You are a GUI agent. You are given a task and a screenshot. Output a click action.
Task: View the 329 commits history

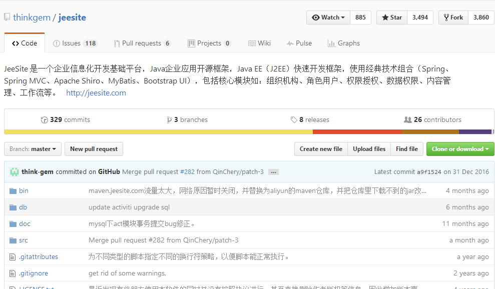(x=66, y=119)
